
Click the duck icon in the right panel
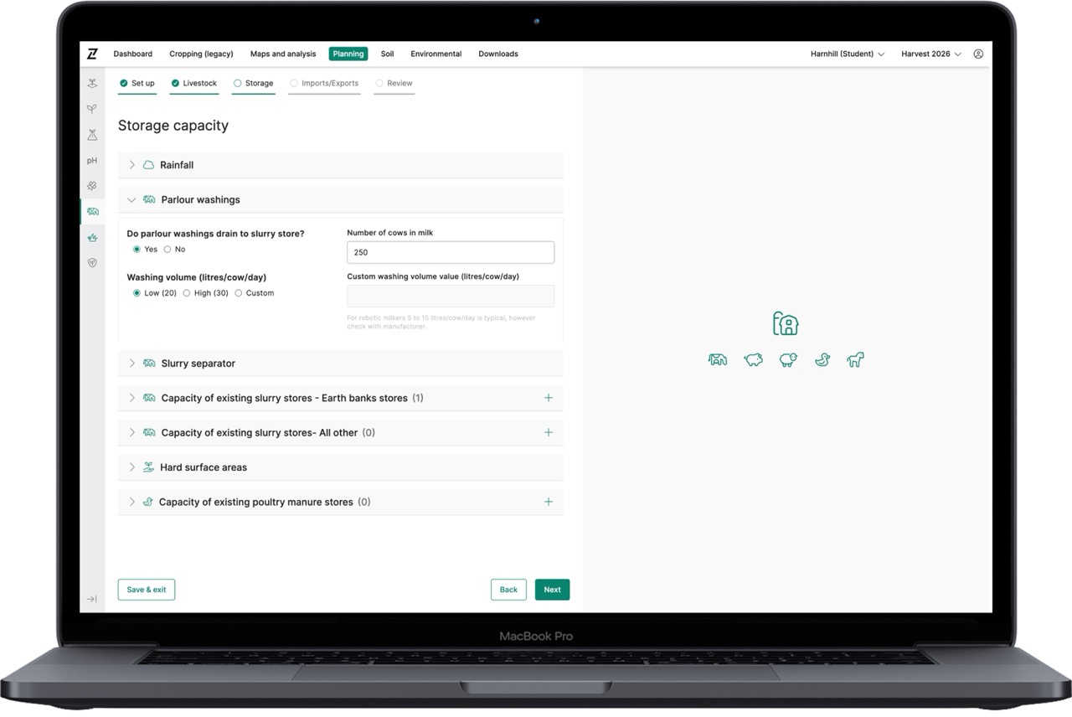point(822,359)
